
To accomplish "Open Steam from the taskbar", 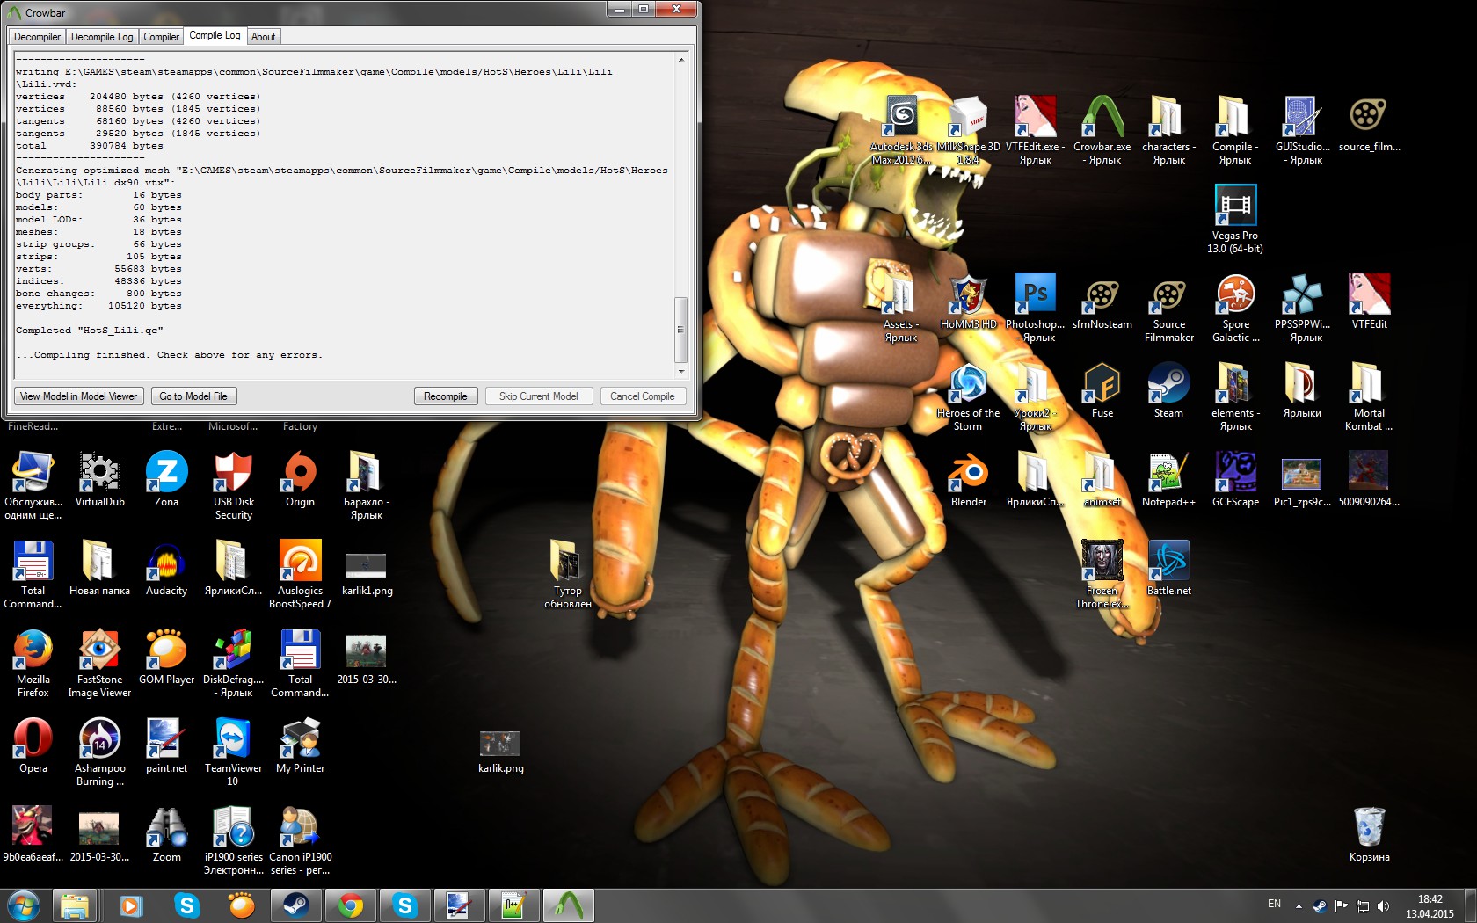I will click(295, 905).
